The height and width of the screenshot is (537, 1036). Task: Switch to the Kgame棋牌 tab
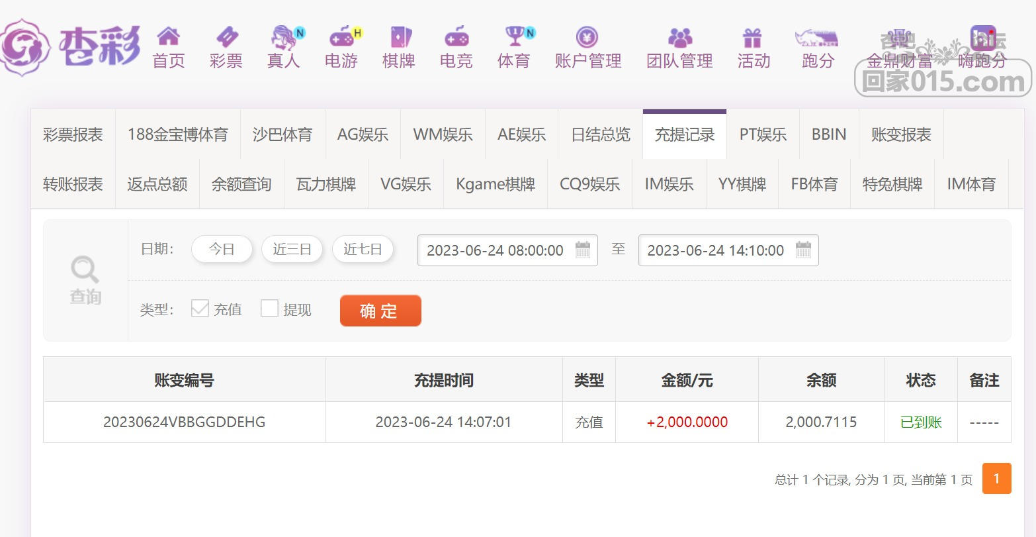pyautogui.click(x=496, y=184)
